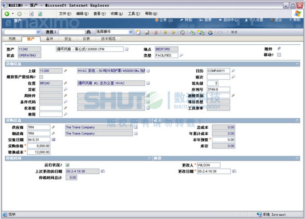
Task: Switch to the 备件 (Spare Parts) tab
Action: click(x=49, y=39)
